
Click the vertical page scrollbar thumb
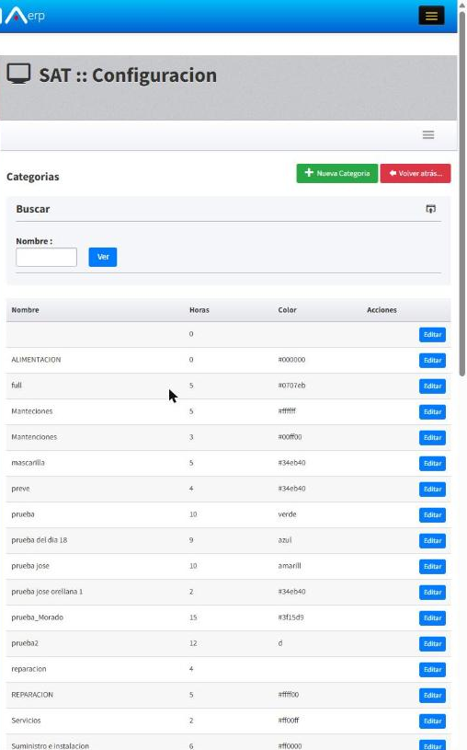tap(461, 191)
